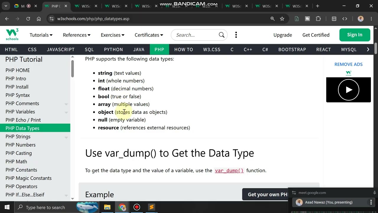
Task: Click the var_dump() code link
Action: point(229,170)
